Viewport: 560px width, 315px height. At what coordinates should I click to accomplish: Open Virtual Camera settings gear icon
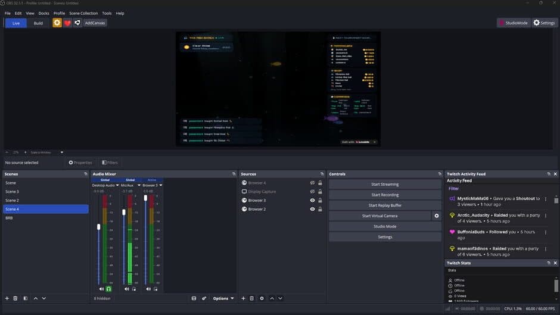[436, 216]
